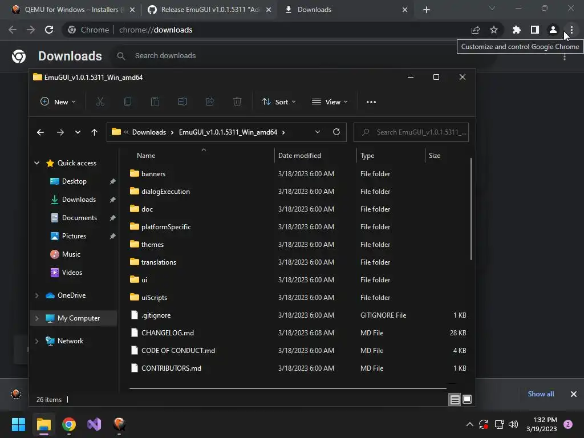Click the Share this page icon in Chrome
This screenshot has height=438, width=584.
point(476,30)
